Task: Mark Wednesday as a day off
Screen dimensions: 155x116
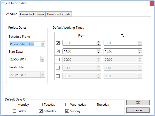Action: click(67, 105)
